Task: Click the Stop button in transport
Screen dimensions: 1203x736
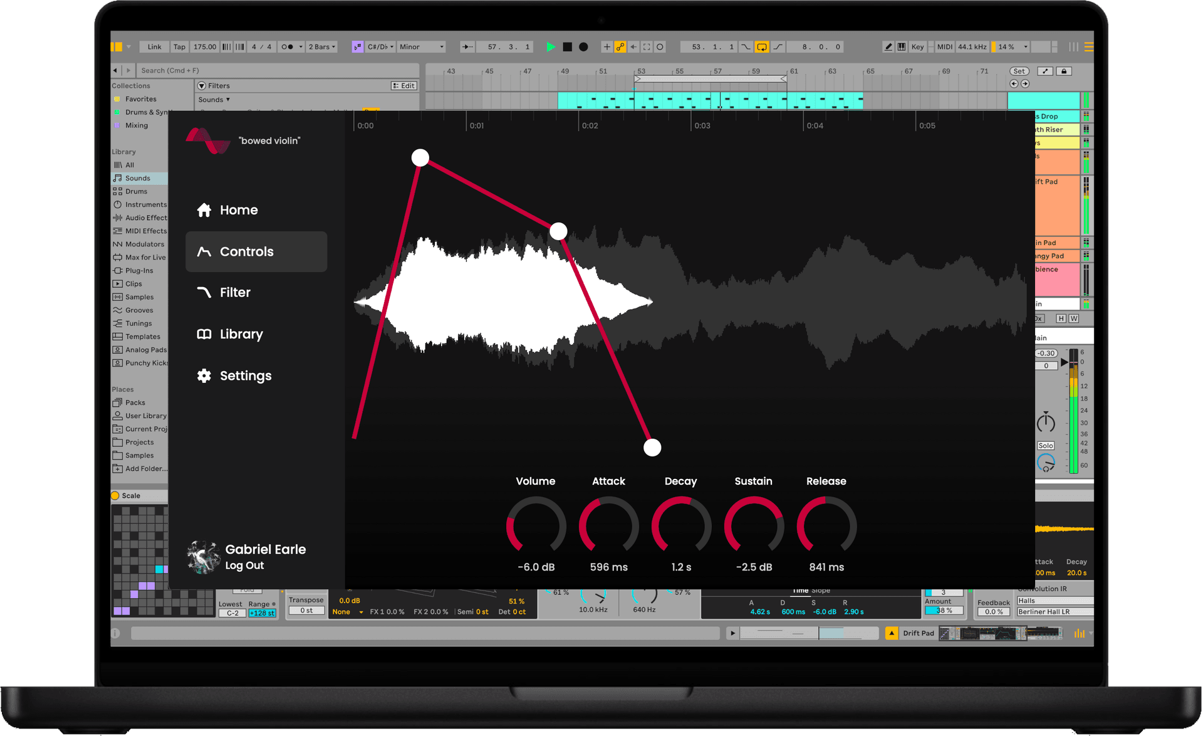Action: 567,47
